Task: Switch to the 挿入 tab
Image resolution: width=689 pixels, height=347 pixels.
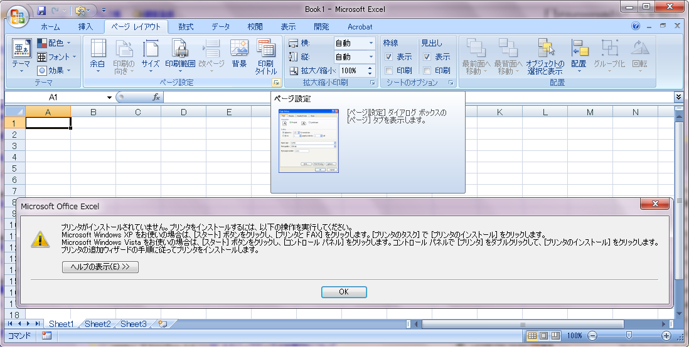Action: [x=85, y=27]
